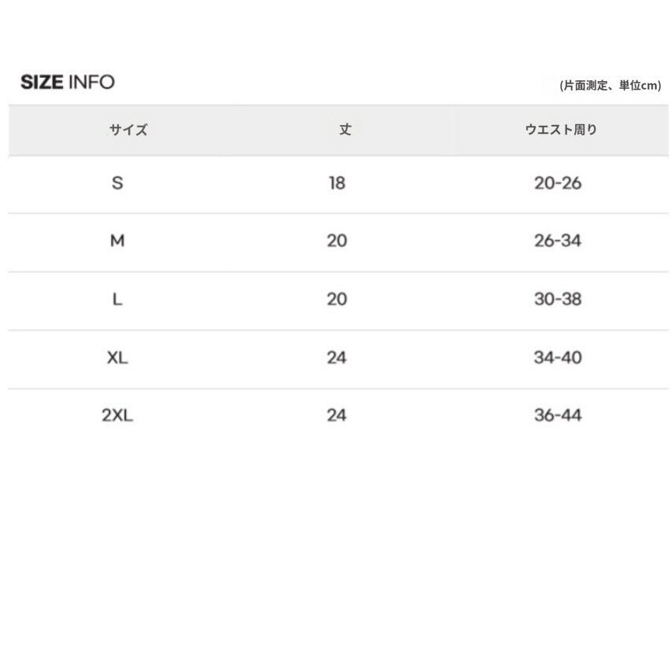Click the 30-38 waist value
Viewport: 671px width, 671px height.
pyautogui.click(x=558, y=300)
